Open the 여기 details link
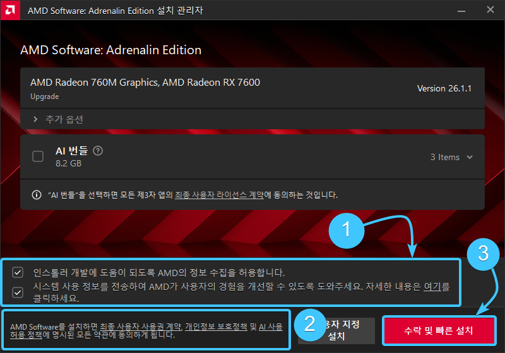The width and height of the screenshot is (505, 353). [432, 286]
